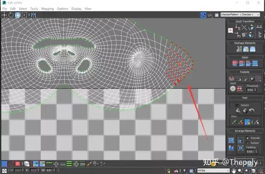Uncheck the Rescale checkbox
The image size is (265, 174).
pos(248,138)
